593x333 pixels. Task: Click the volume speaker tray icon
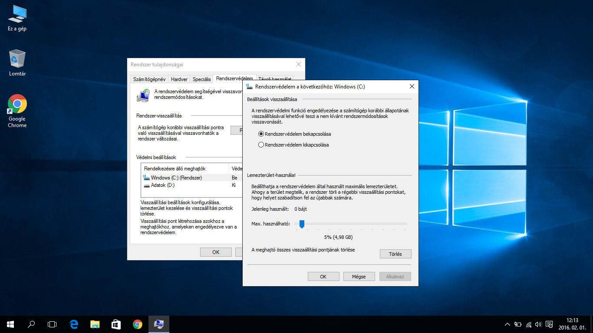coord(538,324)
